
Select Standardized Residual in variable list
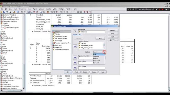tap(61, 50)
